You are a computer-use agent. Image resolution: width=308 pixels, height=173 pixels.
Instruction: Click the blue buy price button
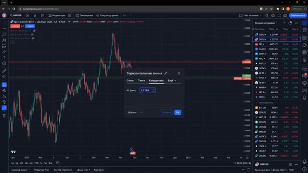tap(30, 26)
